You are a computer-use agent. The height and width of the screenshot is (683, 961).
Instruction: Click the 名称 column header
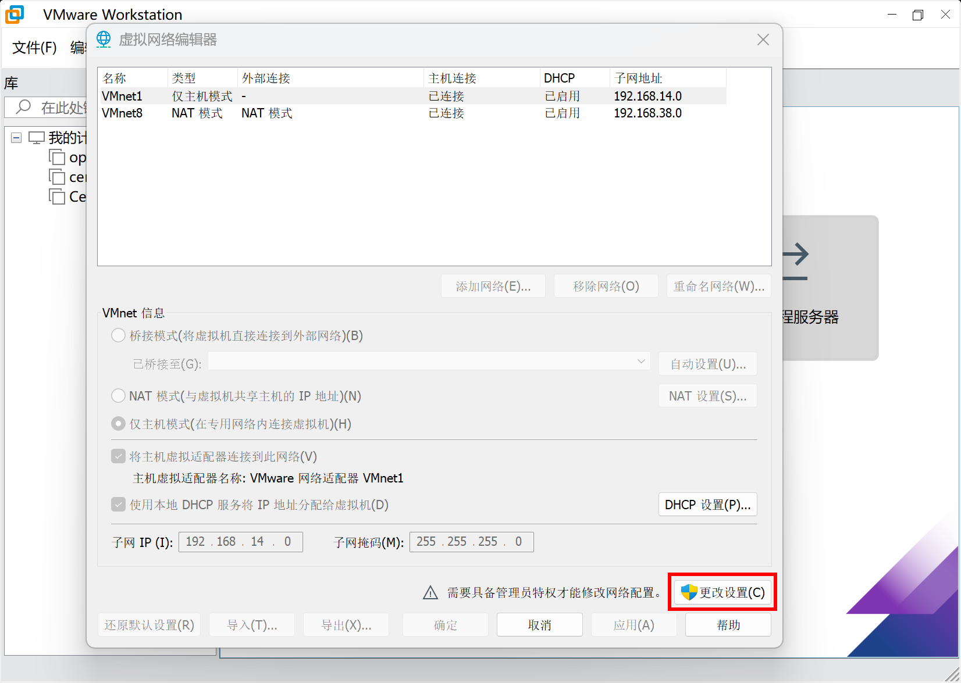pos(133,78)
